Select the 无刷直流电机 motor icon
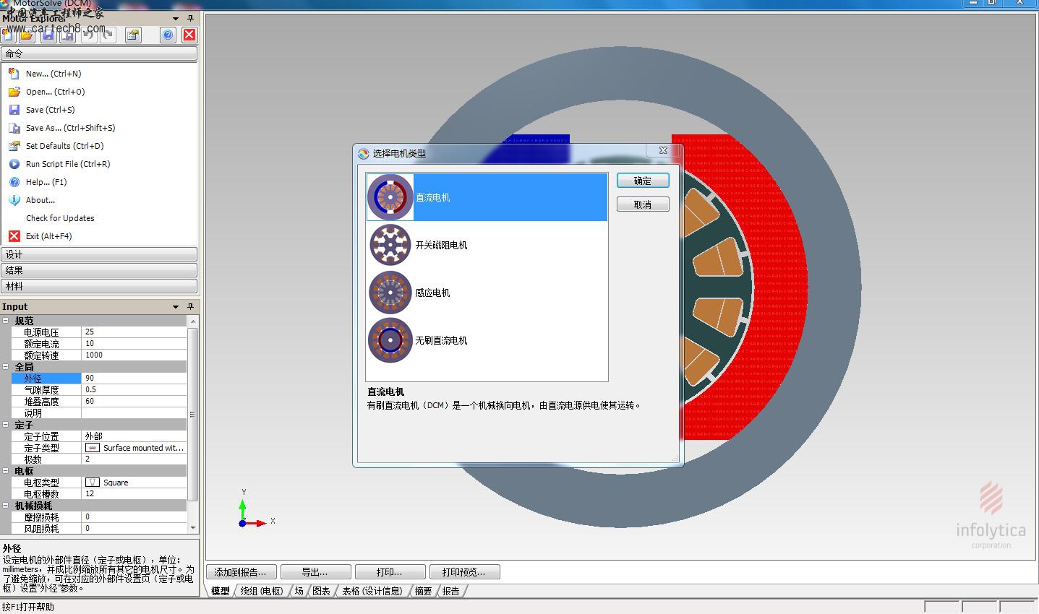This screenshot has width=1039, height=614. [390, 340]
